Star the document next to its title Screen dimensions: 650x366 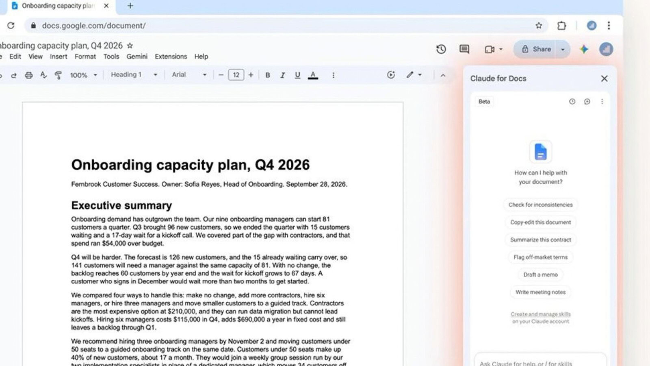click(x=130, y=46)
